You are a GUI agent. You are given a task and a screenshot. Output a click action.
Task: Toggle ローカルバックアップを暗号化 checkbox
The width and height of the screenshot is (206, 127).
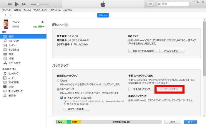(62, 98)
